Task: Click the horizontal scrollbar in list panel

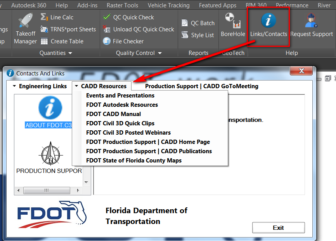Action: (x=47, y=191)
